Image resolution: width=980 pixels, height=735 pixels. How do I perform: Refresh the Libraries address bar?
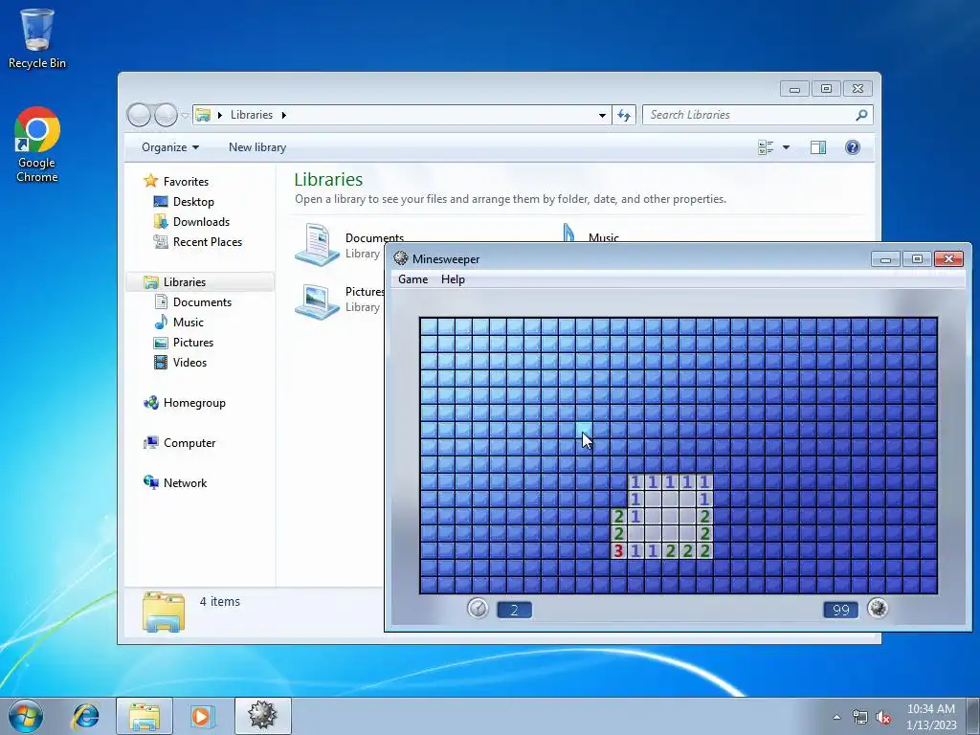point(624,115)
